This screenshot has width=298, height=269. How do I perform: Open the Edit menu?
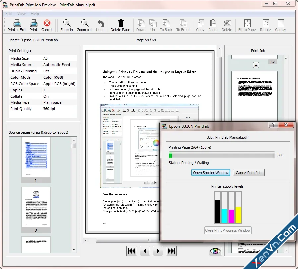coord(9,14)
